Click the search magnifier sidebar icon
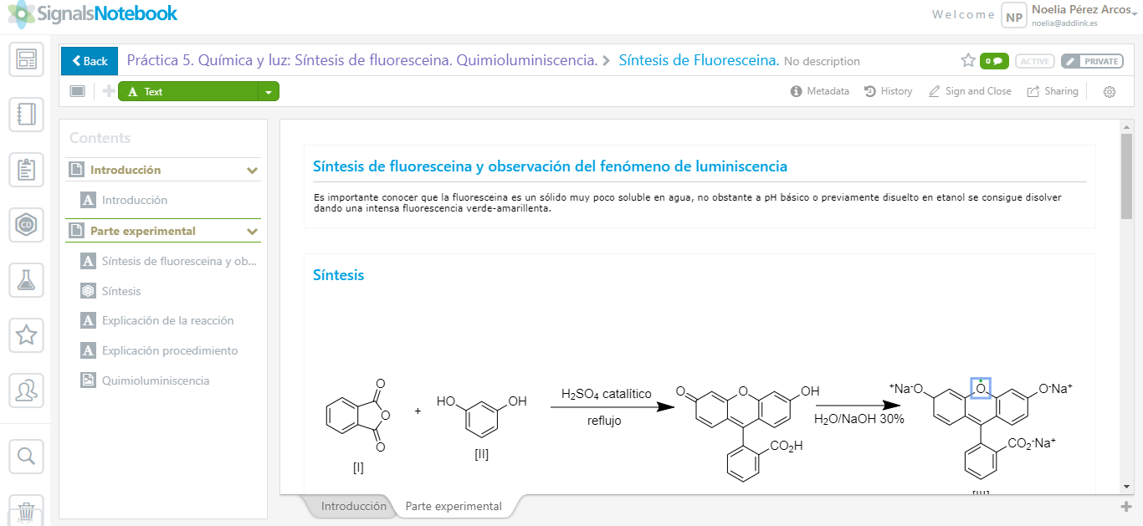 coord(26,456)
